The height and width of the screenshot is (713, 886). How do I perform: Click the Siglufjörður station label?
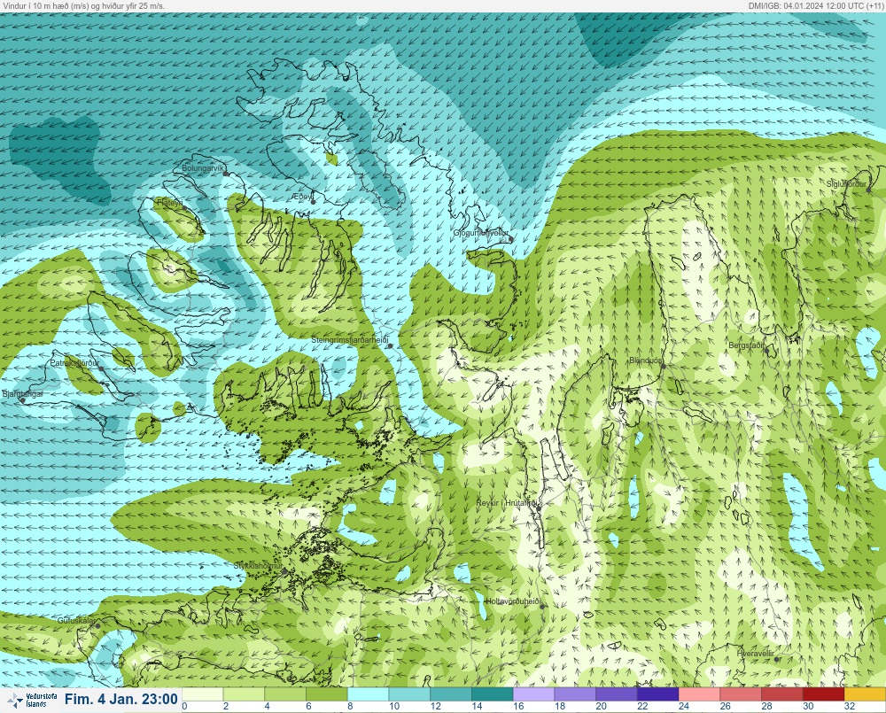click(x=846, y=184)
